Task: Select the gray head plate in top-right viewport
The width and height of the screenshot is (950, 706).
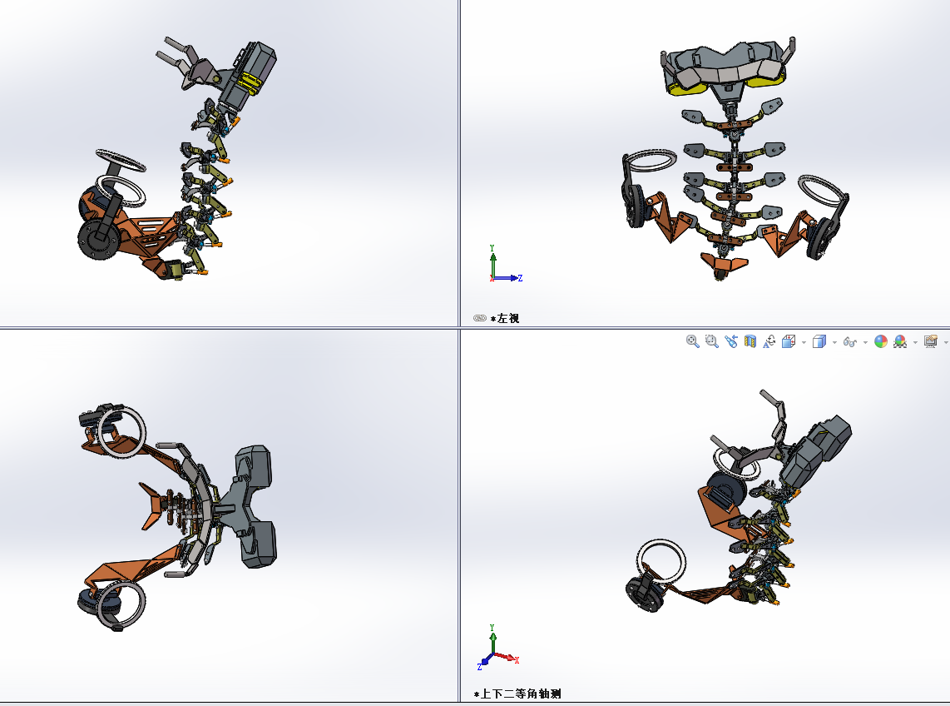Action: tap(724, 66)
